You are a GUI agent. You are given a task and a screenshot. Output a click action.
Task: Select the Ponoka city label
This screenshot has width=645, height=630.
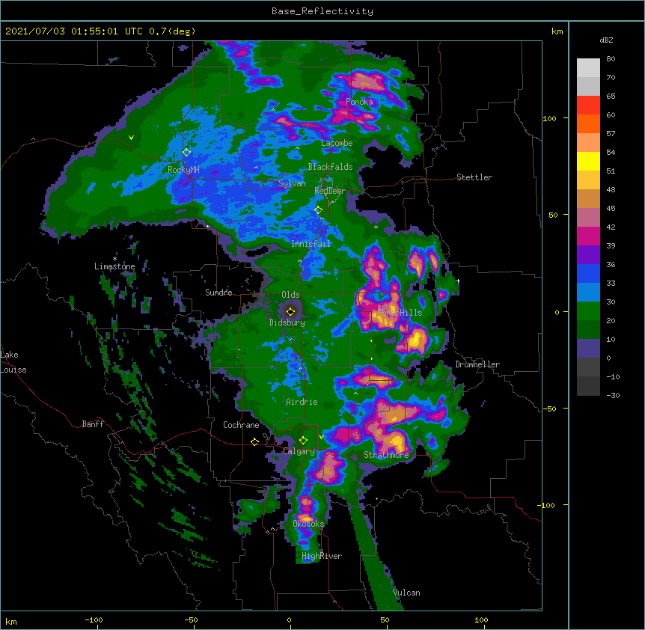[x=359, y=102]
